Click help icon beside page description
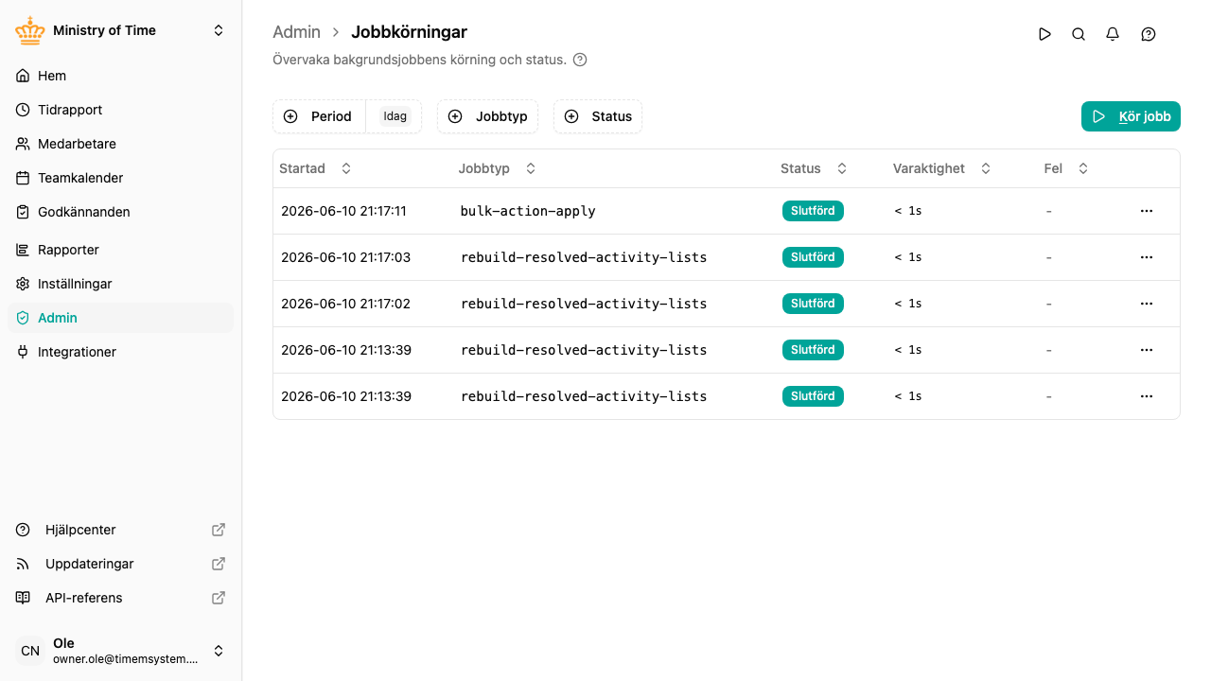The height and width of the screenshot is (681, 1211). point(580,60)
